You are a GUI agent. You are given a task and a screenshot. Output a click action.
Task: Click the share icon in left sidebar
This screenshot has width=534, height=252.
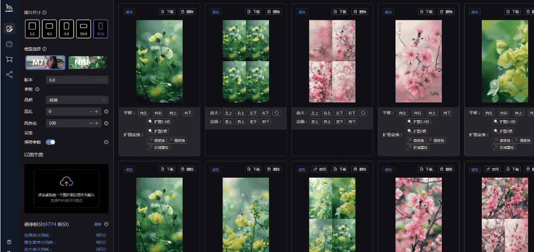pyautogui.click(x=9, y=75)
